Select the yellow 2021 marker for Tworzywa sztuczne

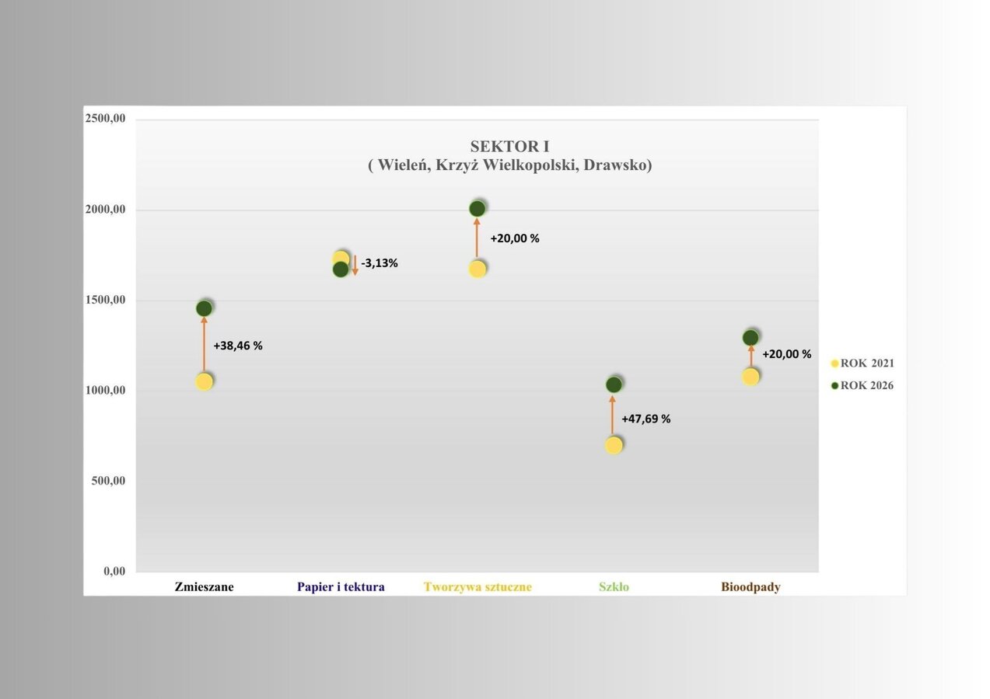tap(477, 269)
